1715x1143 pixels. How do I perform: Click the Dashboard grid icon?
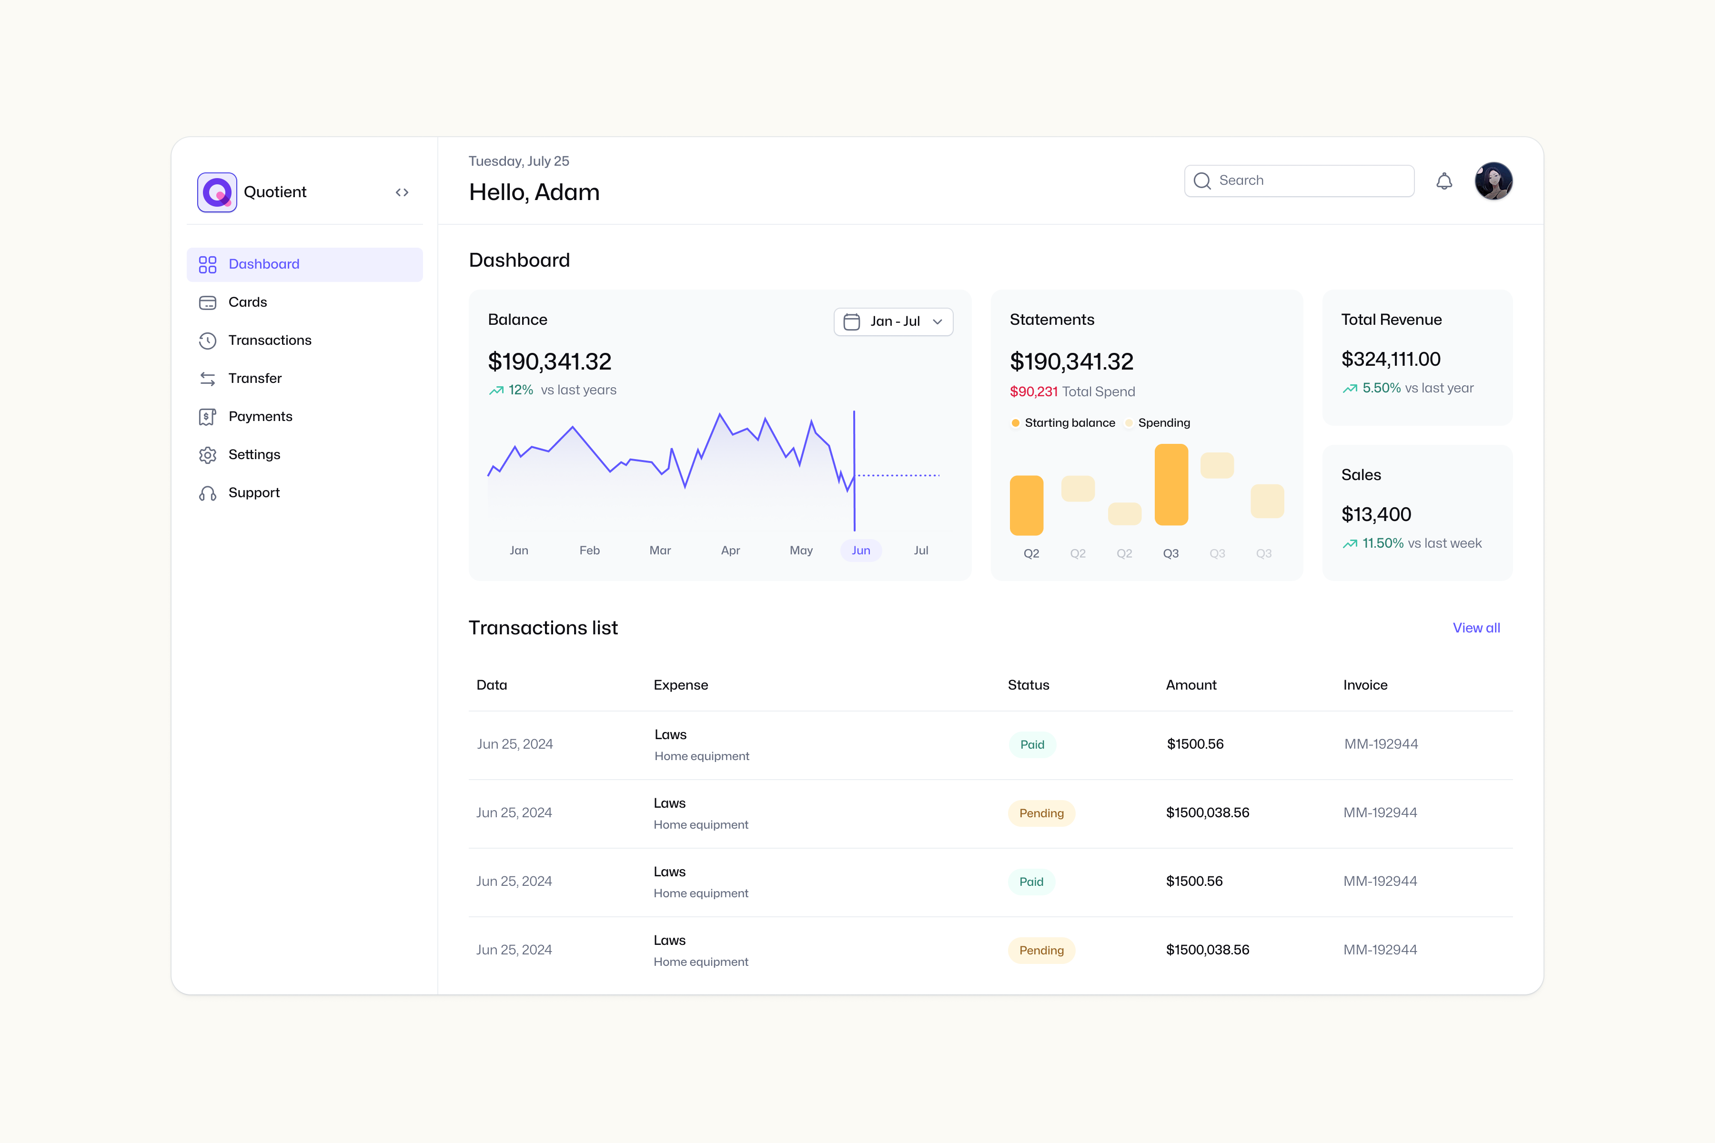208,265
